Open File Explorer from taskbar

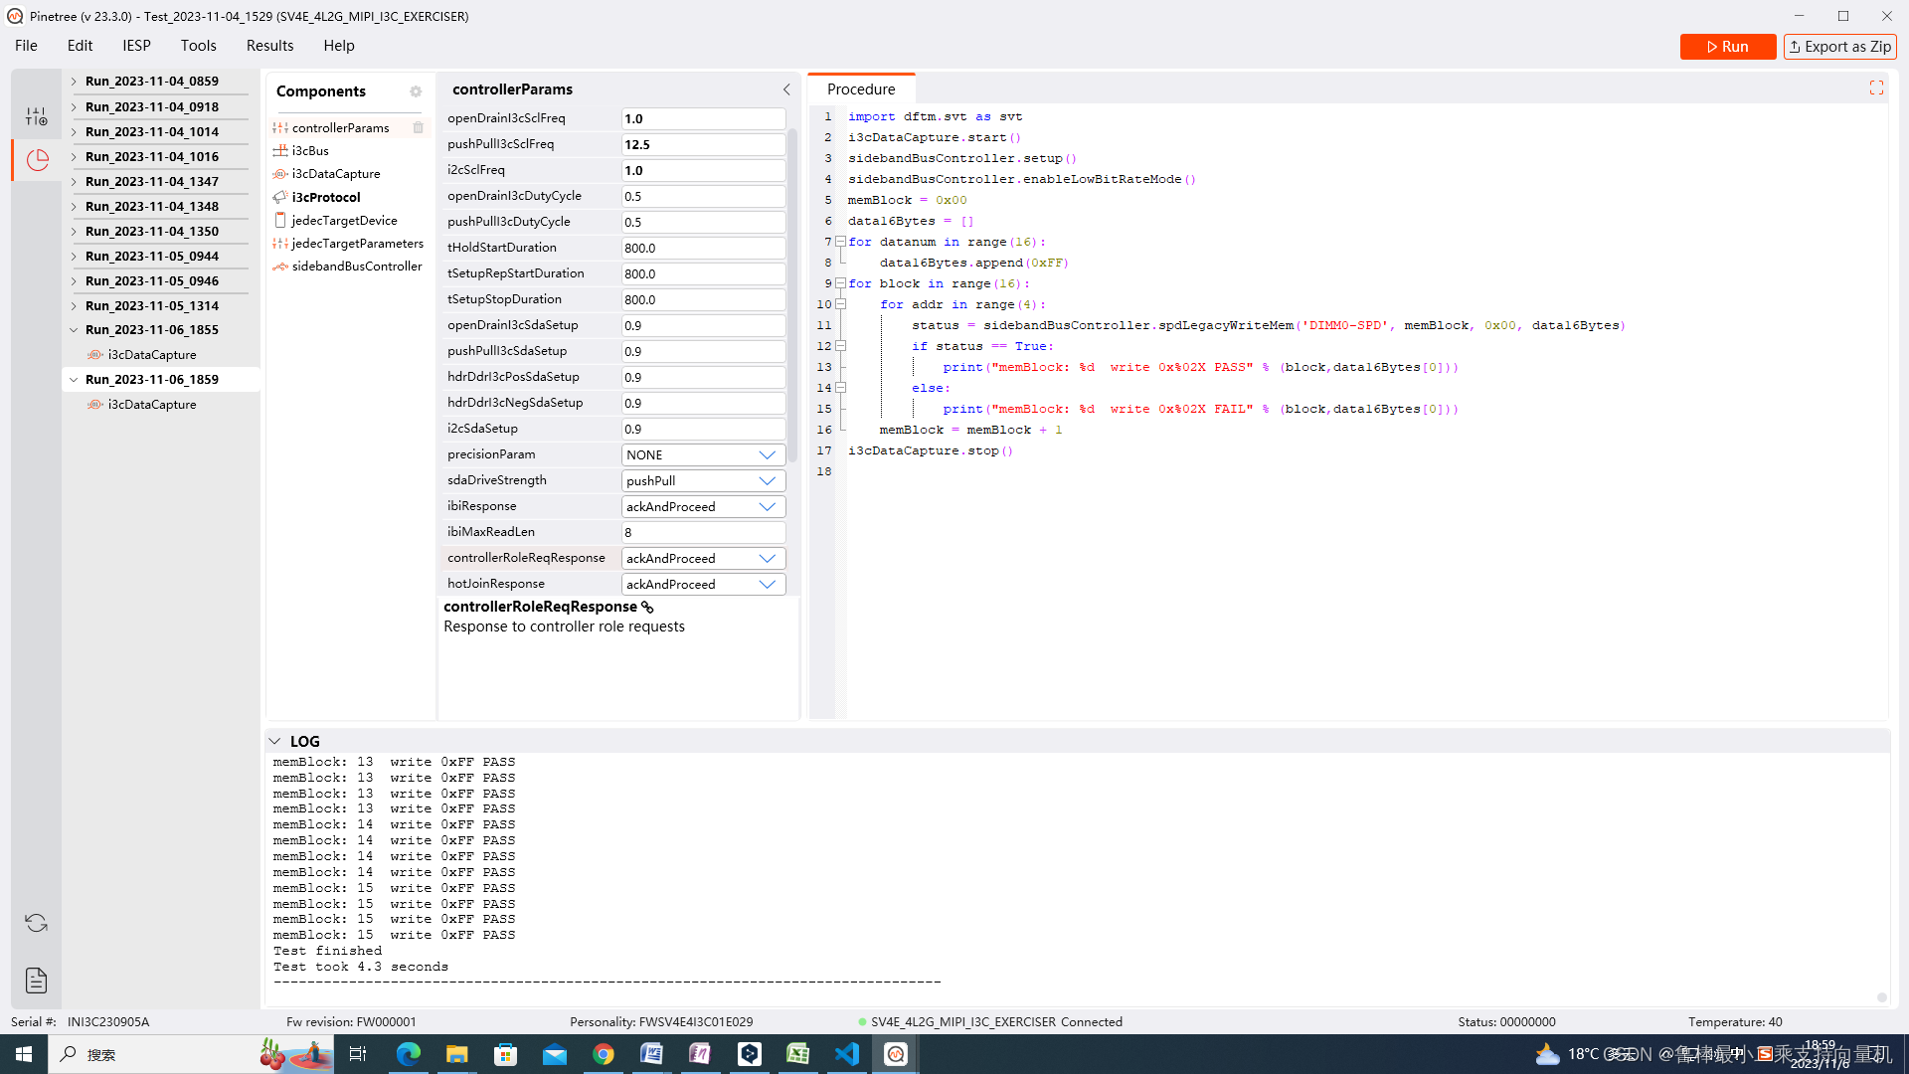(x=456, y=1054)
